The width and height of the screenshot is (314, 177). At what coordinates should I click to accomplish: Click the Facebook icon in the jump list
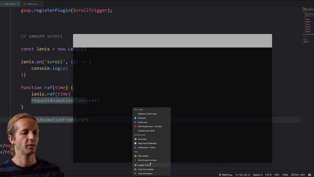click(135, 118)
